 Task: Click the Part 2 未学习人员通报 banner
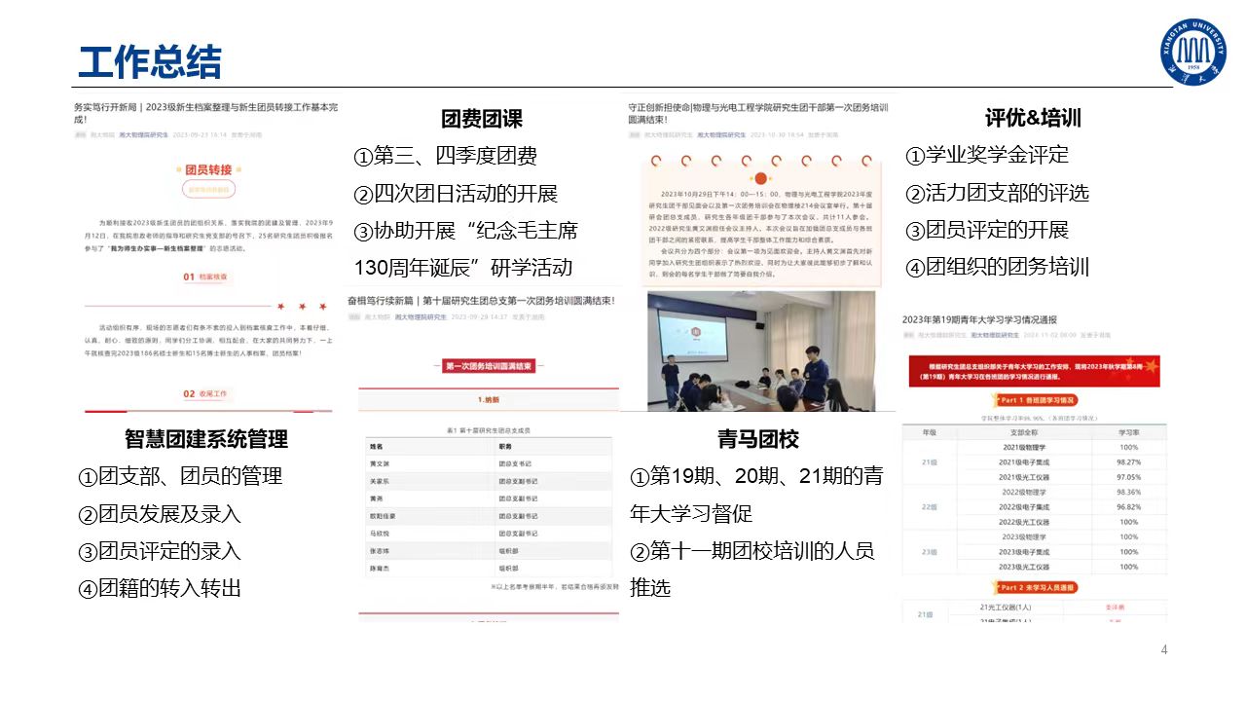[1031, 587]
